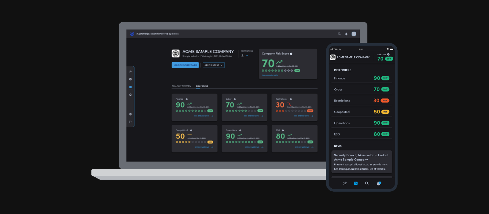Open the Security Breach news card on phone
This screenshot has height=214, width=489.
362,162
